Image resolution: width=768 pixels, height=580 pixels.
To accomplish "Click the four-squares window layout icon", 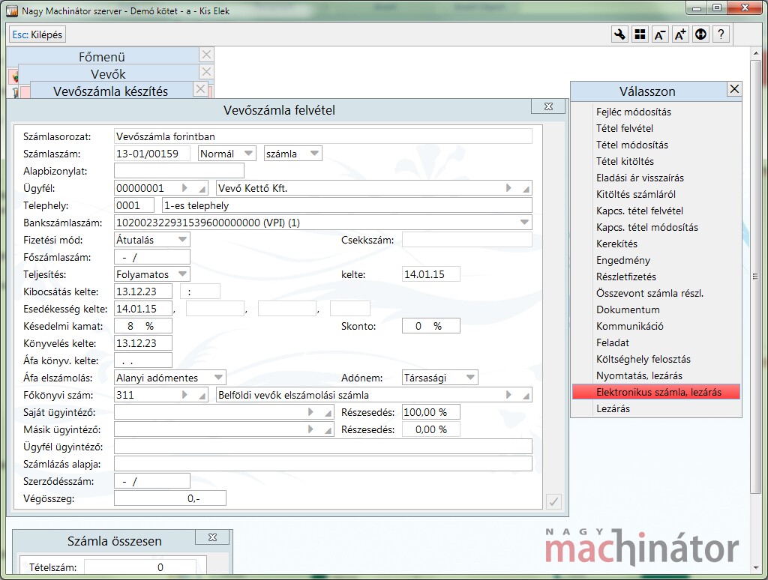I will click(640, 34).
